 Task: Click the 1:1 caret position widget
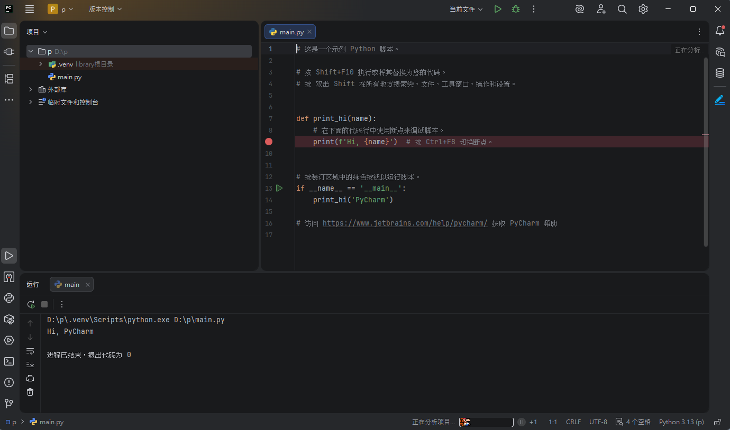[553, 422]
